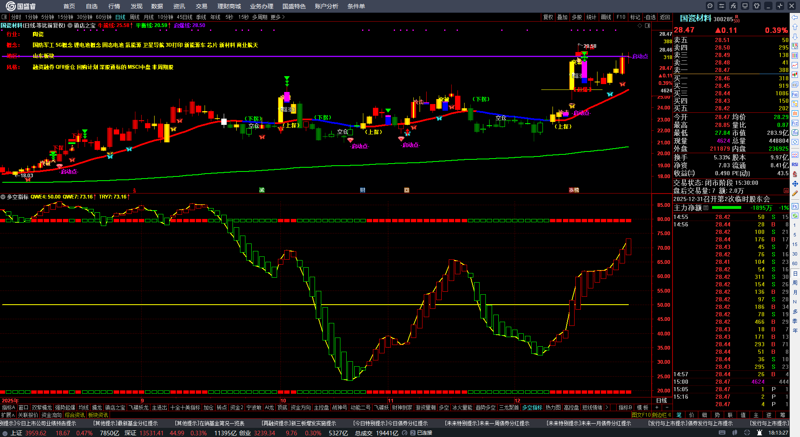The height and width of the screenshot is (437, 800).
Task: Toggle the round icon before 镇店之宝 label
Action: 70,25
